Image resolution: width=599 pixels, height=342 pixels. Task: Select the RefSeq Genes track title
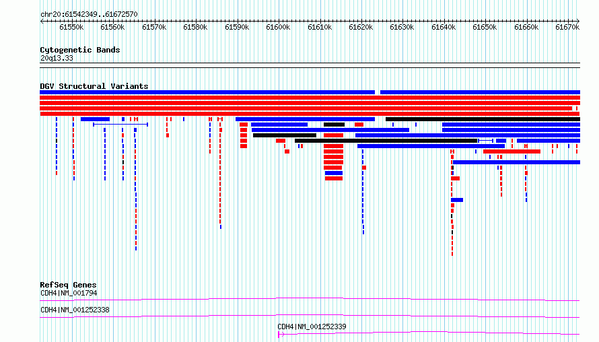[68, 285]
